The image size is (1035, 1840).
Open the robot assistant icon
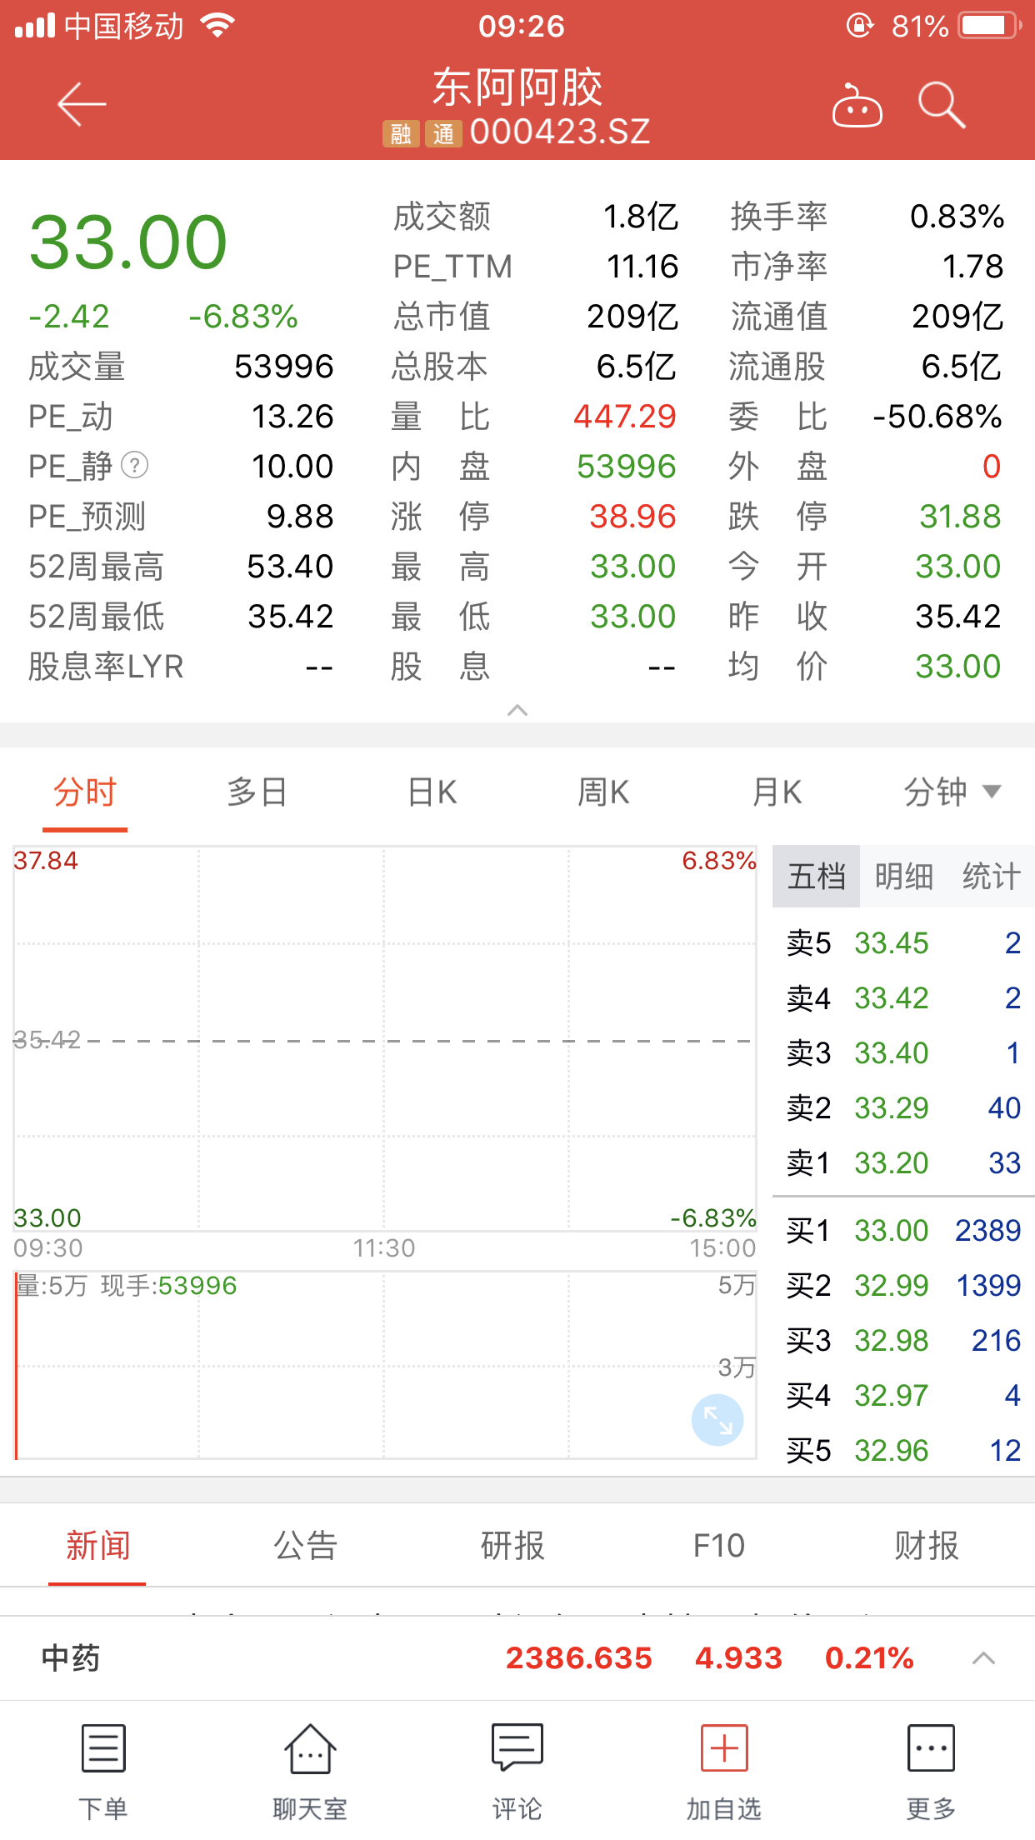857,106
